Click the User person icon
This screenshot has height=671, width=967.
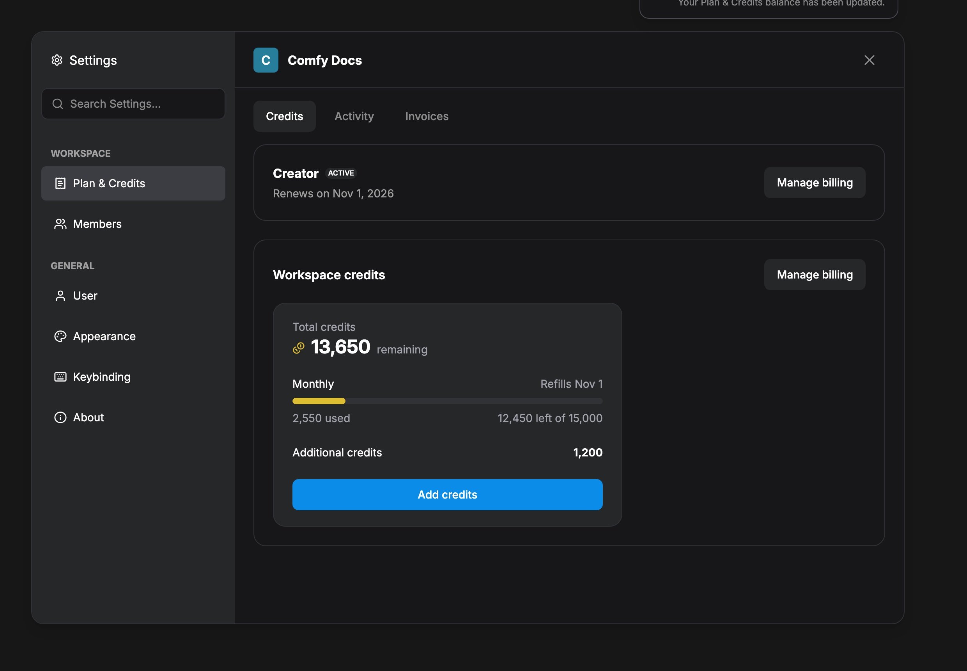[60, 296]
